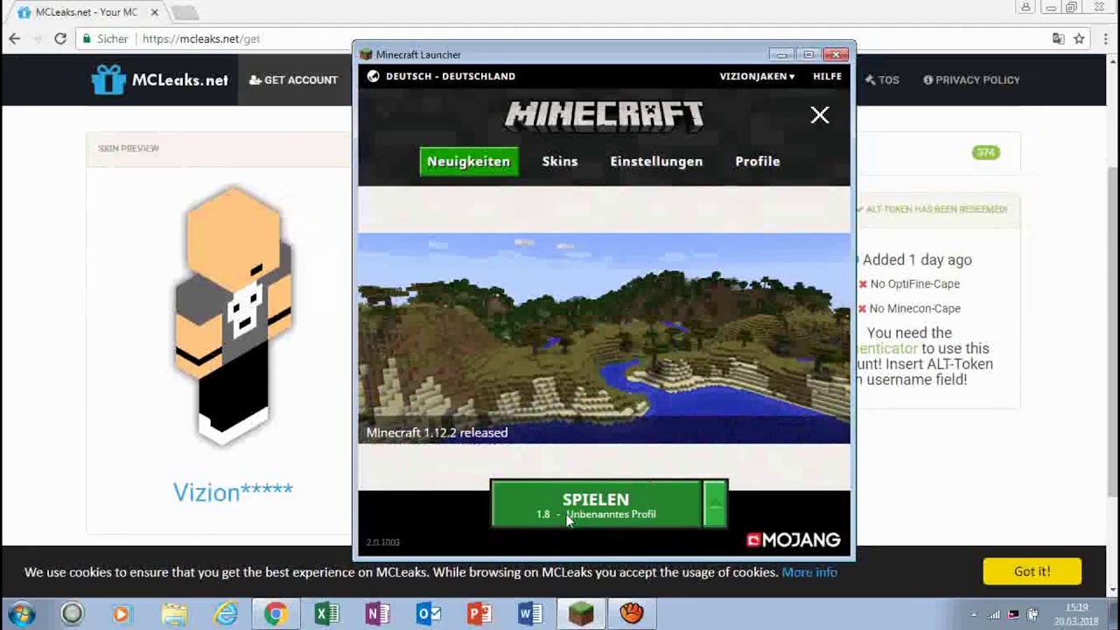Click the Chrome address bar URL

tap(200, 38)
